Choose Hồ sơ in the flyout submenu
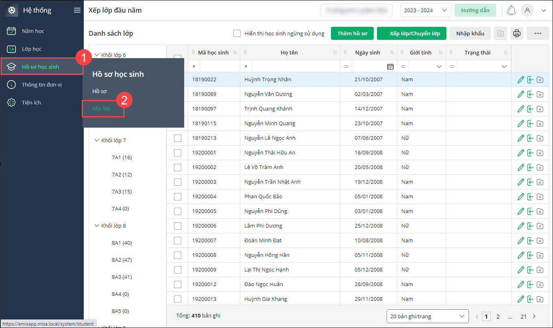 tap(100, 91)
